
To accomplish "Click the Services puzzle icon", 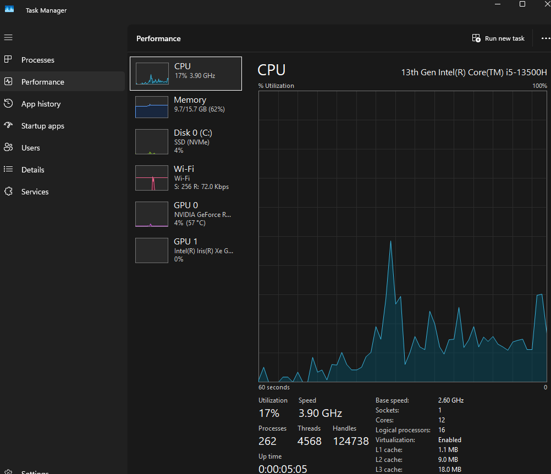I will pyautogui.click(x=8, y=191).
